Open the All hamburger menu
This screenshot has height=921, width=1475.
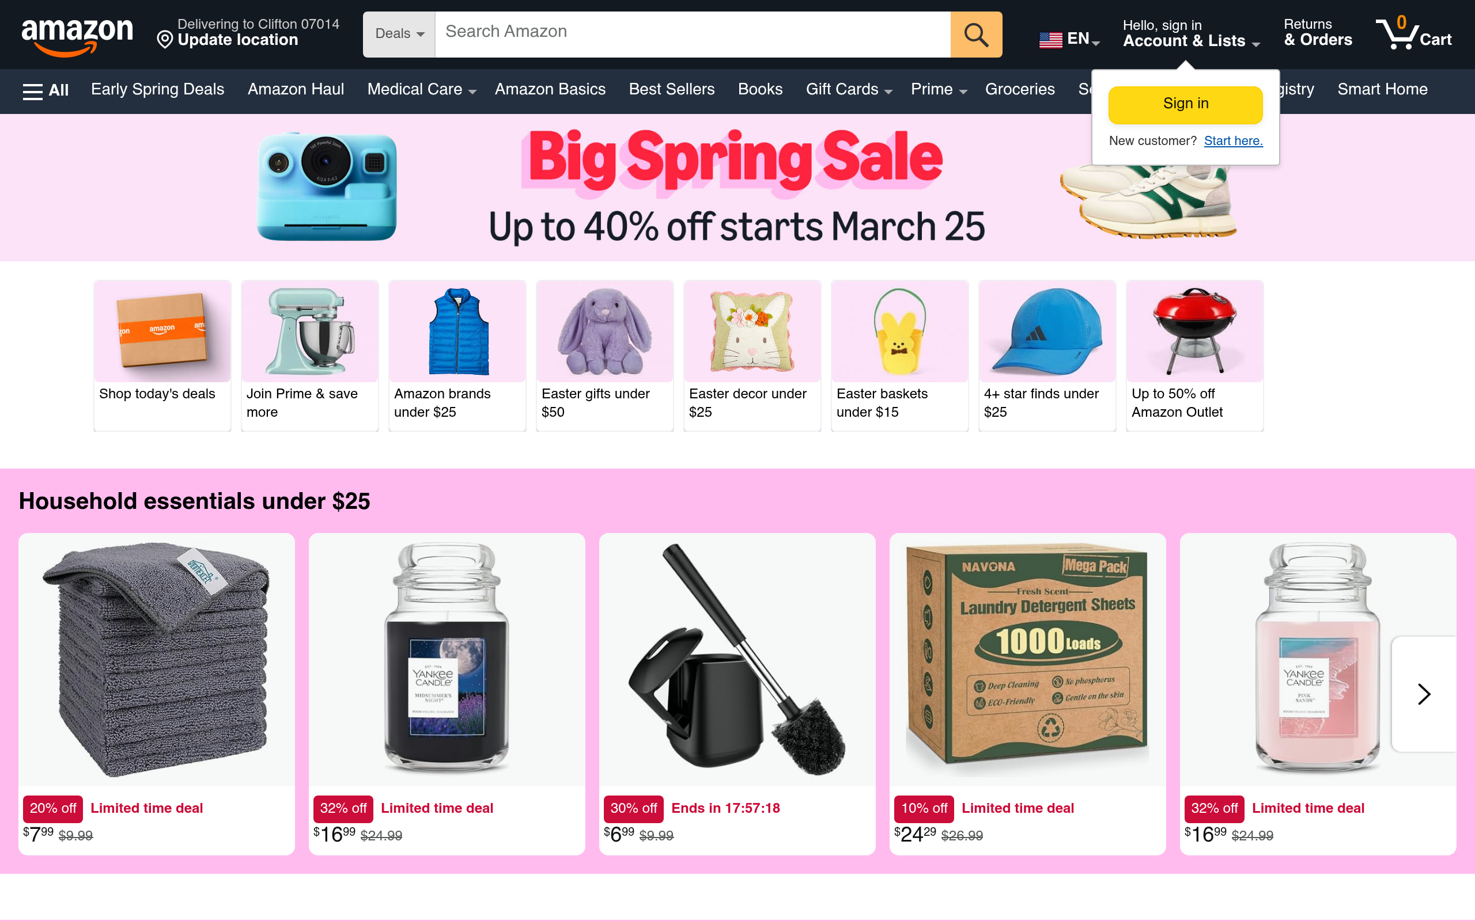[46, 91]
